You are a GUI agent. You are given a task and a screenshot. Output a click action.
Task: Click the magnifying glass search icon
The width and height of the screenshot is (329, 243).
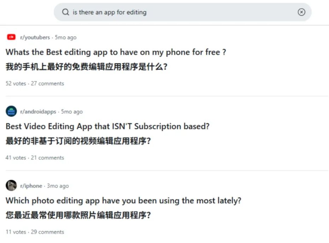point(65,12)
